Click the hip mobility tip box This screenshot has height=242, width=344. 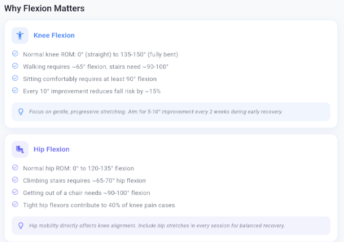171,225
